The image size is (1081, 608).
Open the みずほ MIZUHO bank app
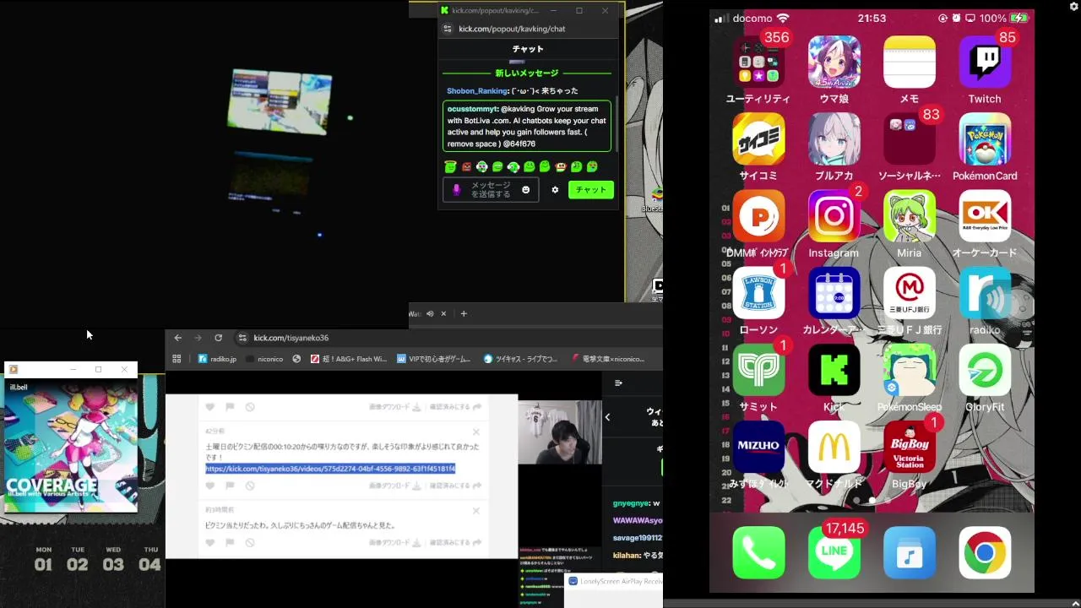[758, 447]
